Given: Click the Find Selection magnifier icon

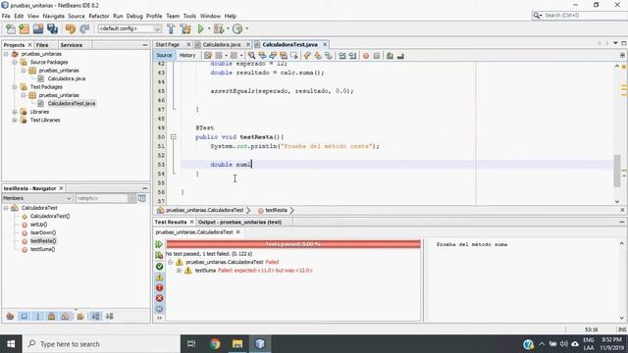Looking at the screenshot, I should pos(251,56).
